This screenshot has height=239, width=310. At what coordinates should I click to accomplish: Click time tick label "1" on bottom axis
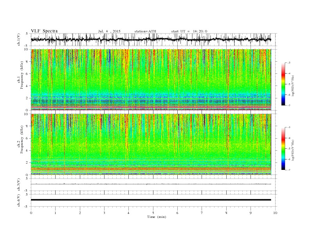[x=55, y=213]
